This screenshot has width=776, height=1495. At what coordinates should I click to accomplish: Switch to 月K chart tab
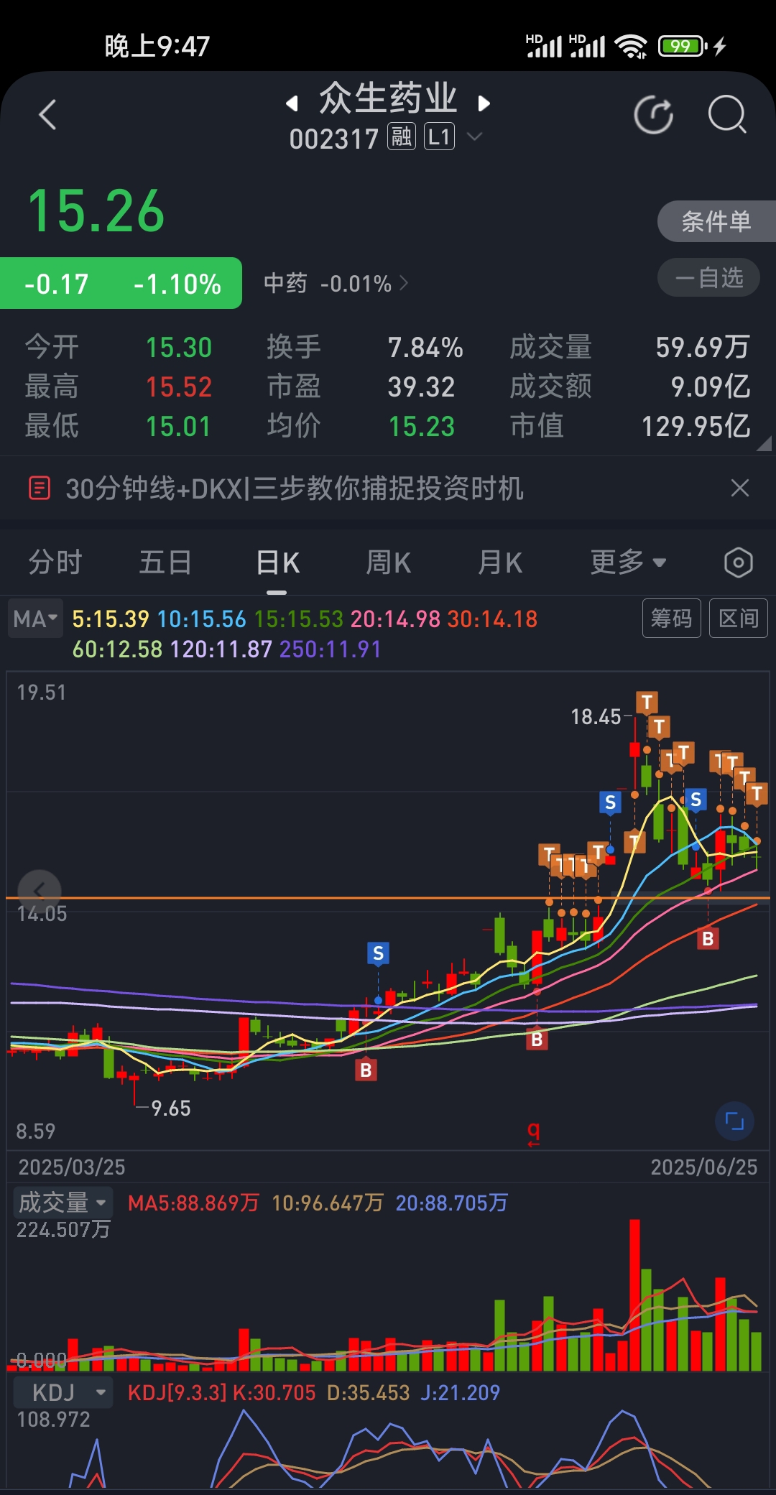501,563
